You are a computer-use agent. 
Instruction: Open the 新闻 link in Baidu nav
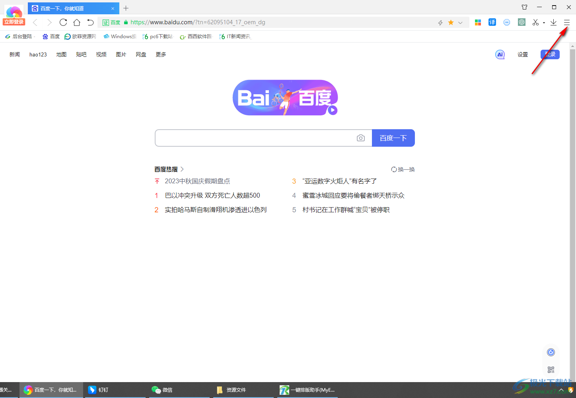(x=15, y=54)
